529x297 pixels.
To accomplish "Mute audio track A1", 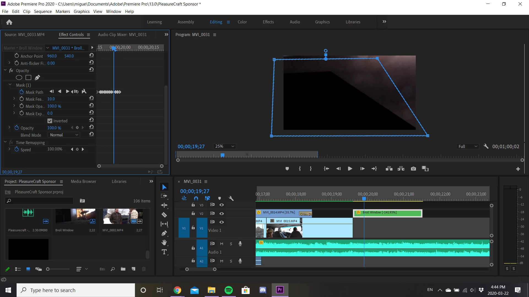I will [x=222, y=244].
